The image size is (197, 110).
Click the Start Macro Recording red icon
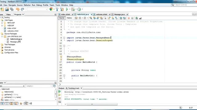(x=129, y=18)
